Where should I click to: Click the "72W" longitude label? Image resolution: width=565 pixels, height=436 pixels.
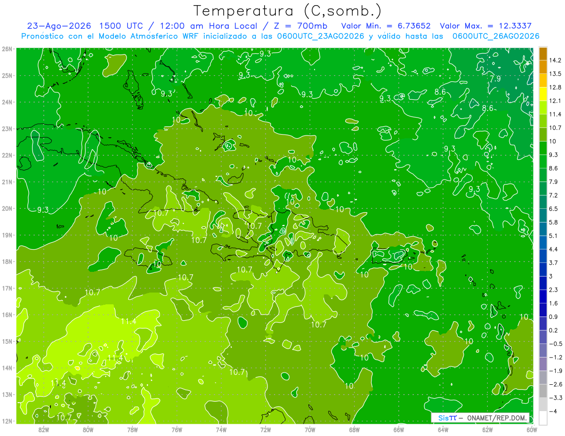pos(266,429)
